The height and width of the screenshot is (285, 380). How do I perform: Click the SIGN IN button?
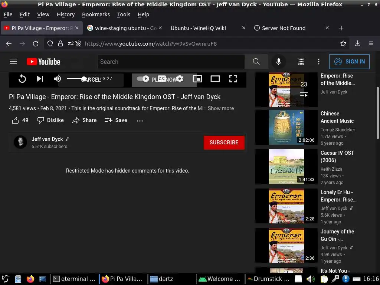point(349,62)
